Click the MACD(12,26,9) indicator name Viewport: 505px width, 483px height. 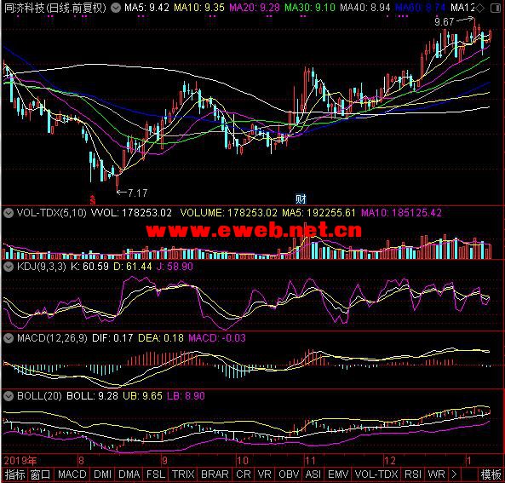52,338
